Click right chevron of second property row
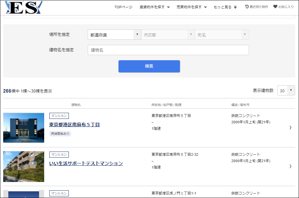Screen dimensions: 299x198 pyautogui.click(x=290, y=166)
